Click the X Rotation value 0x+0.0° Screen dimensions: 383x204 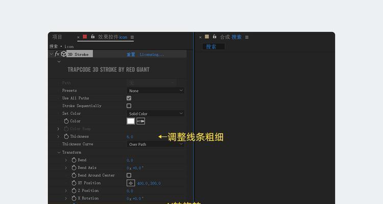(x=135, y=198)
